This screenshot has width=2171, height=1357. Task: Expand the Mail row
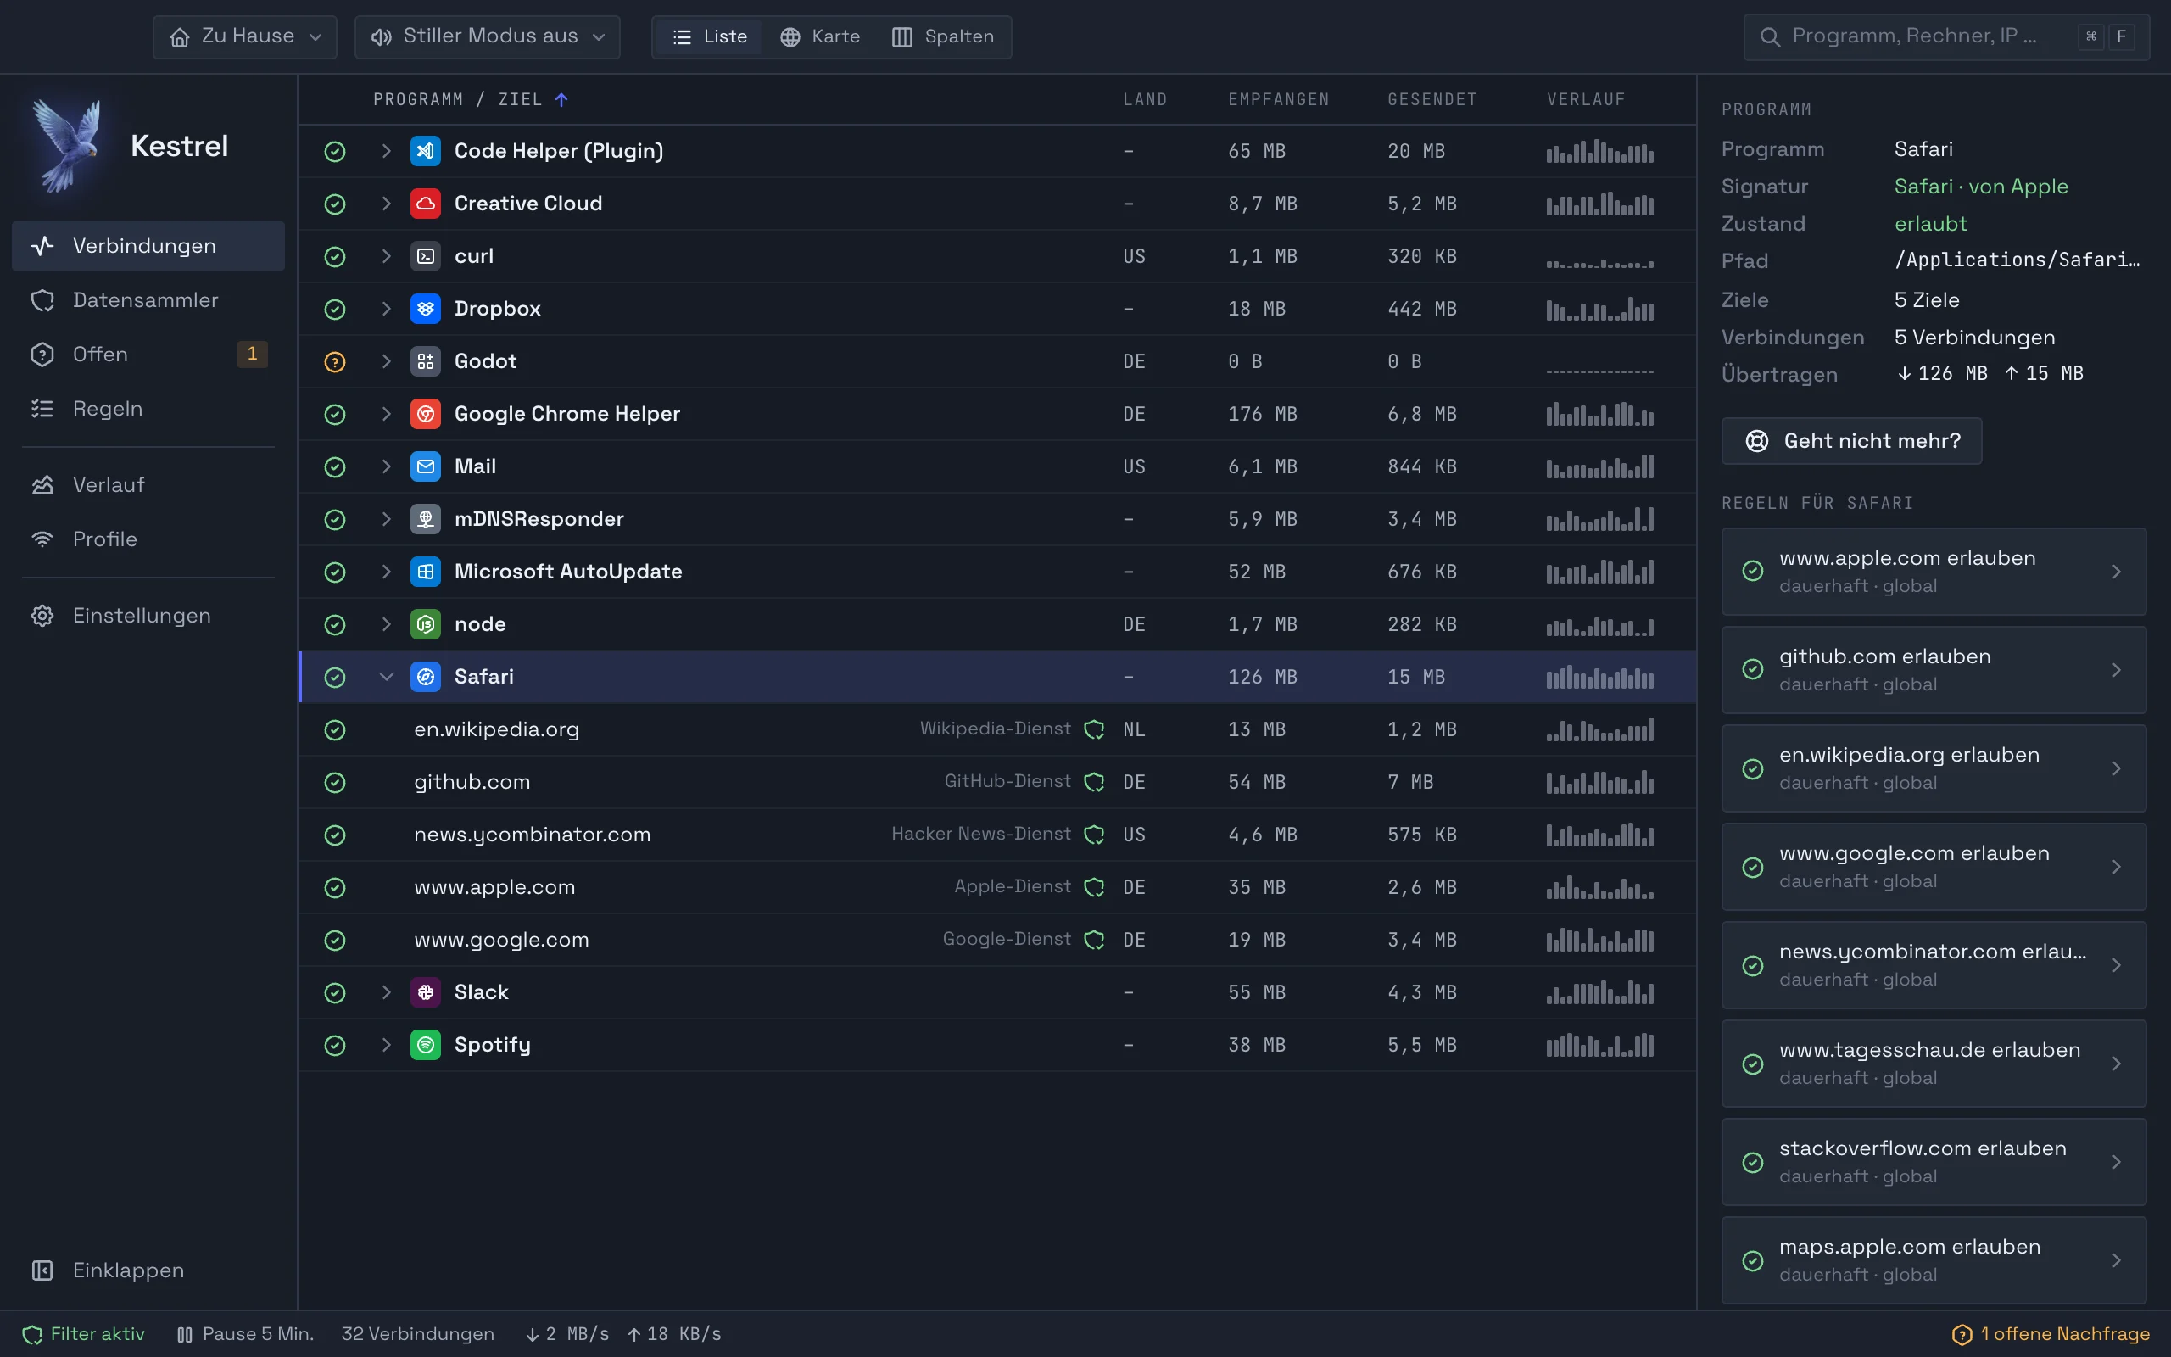pos(387,466)
